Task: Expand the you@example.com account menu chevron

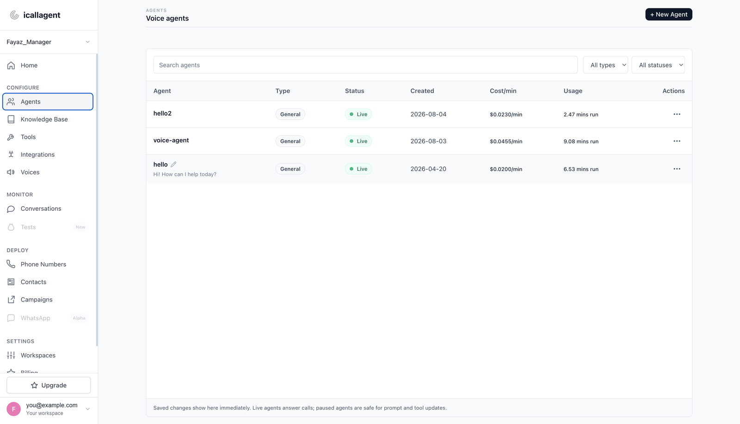Action: pyautogui.click(x=88, y=409)
